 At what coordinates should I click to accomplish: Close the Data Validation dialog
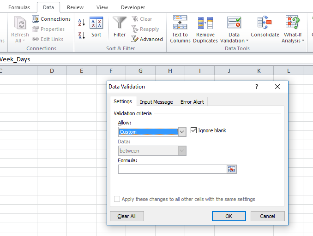[277, 87]
